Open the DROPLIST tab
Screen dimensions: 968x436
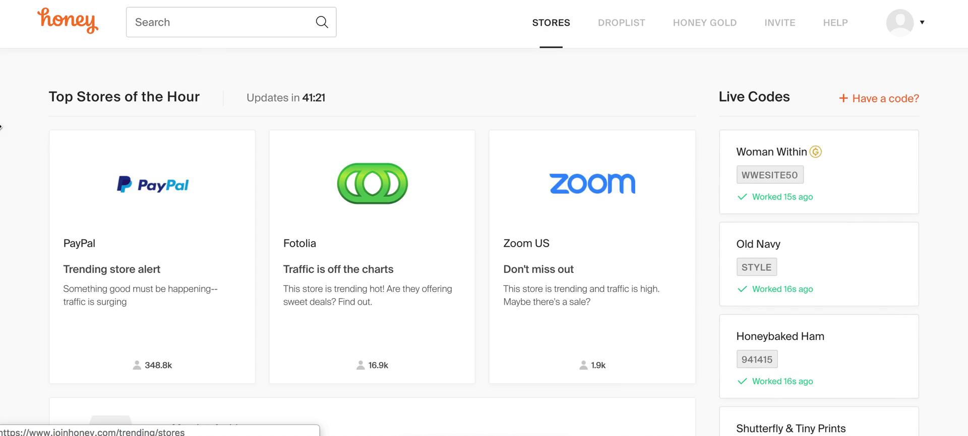tap(621, 23)
